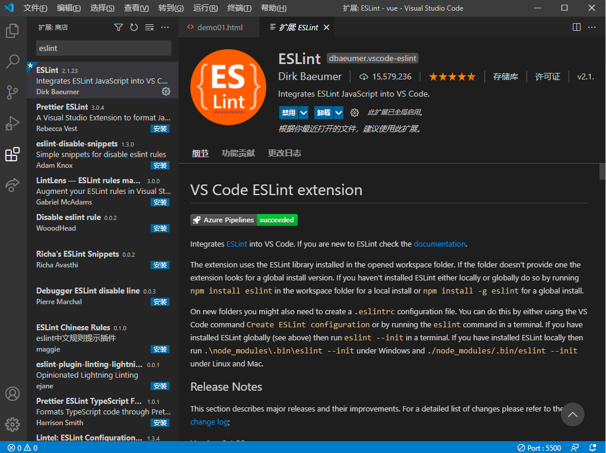Open the 选择(S) menu
The width and height of the screenshot is (606, 453).
(x=103, y=8)
